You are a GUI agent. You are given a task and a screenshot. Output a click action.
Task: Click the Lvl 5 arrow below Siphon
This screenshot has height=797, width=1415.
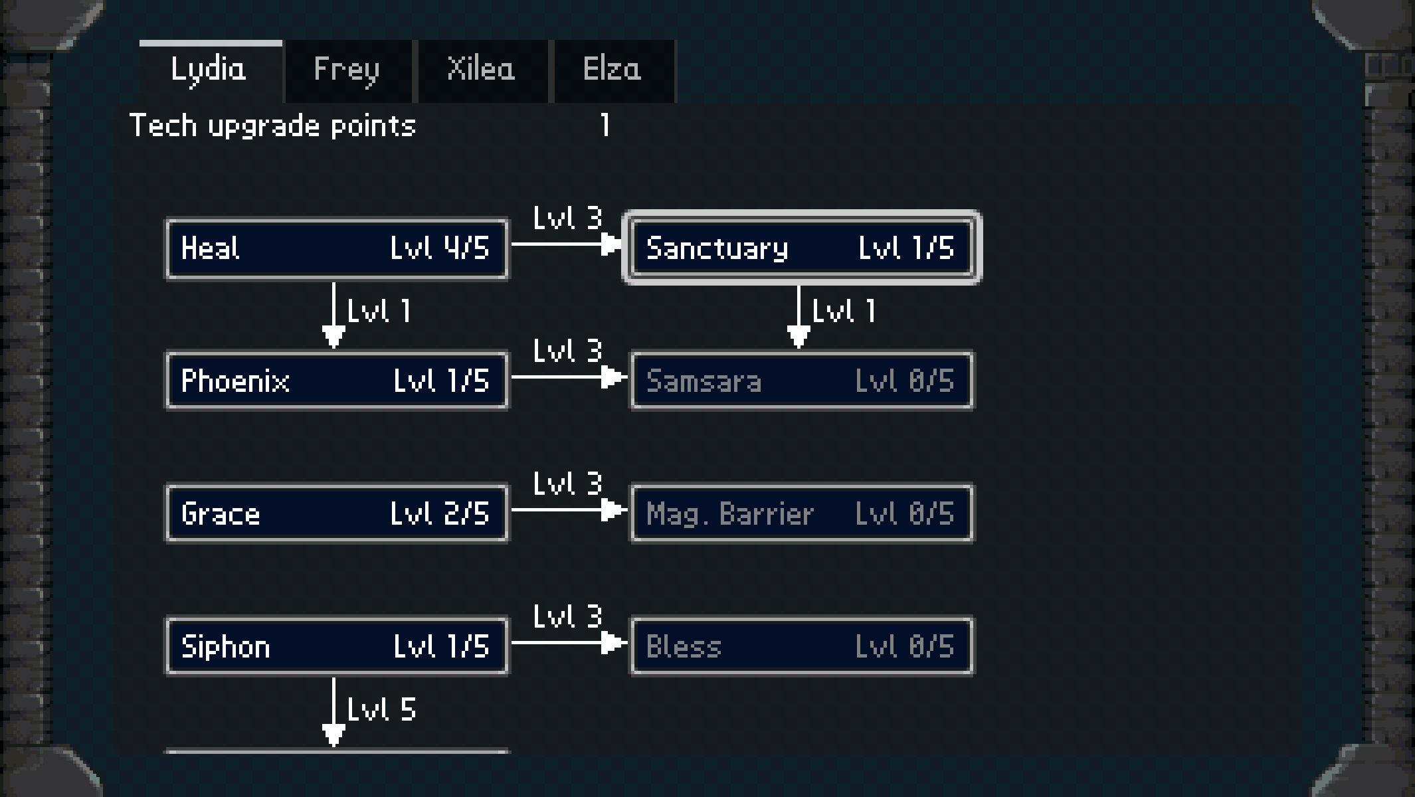[333, 713]
